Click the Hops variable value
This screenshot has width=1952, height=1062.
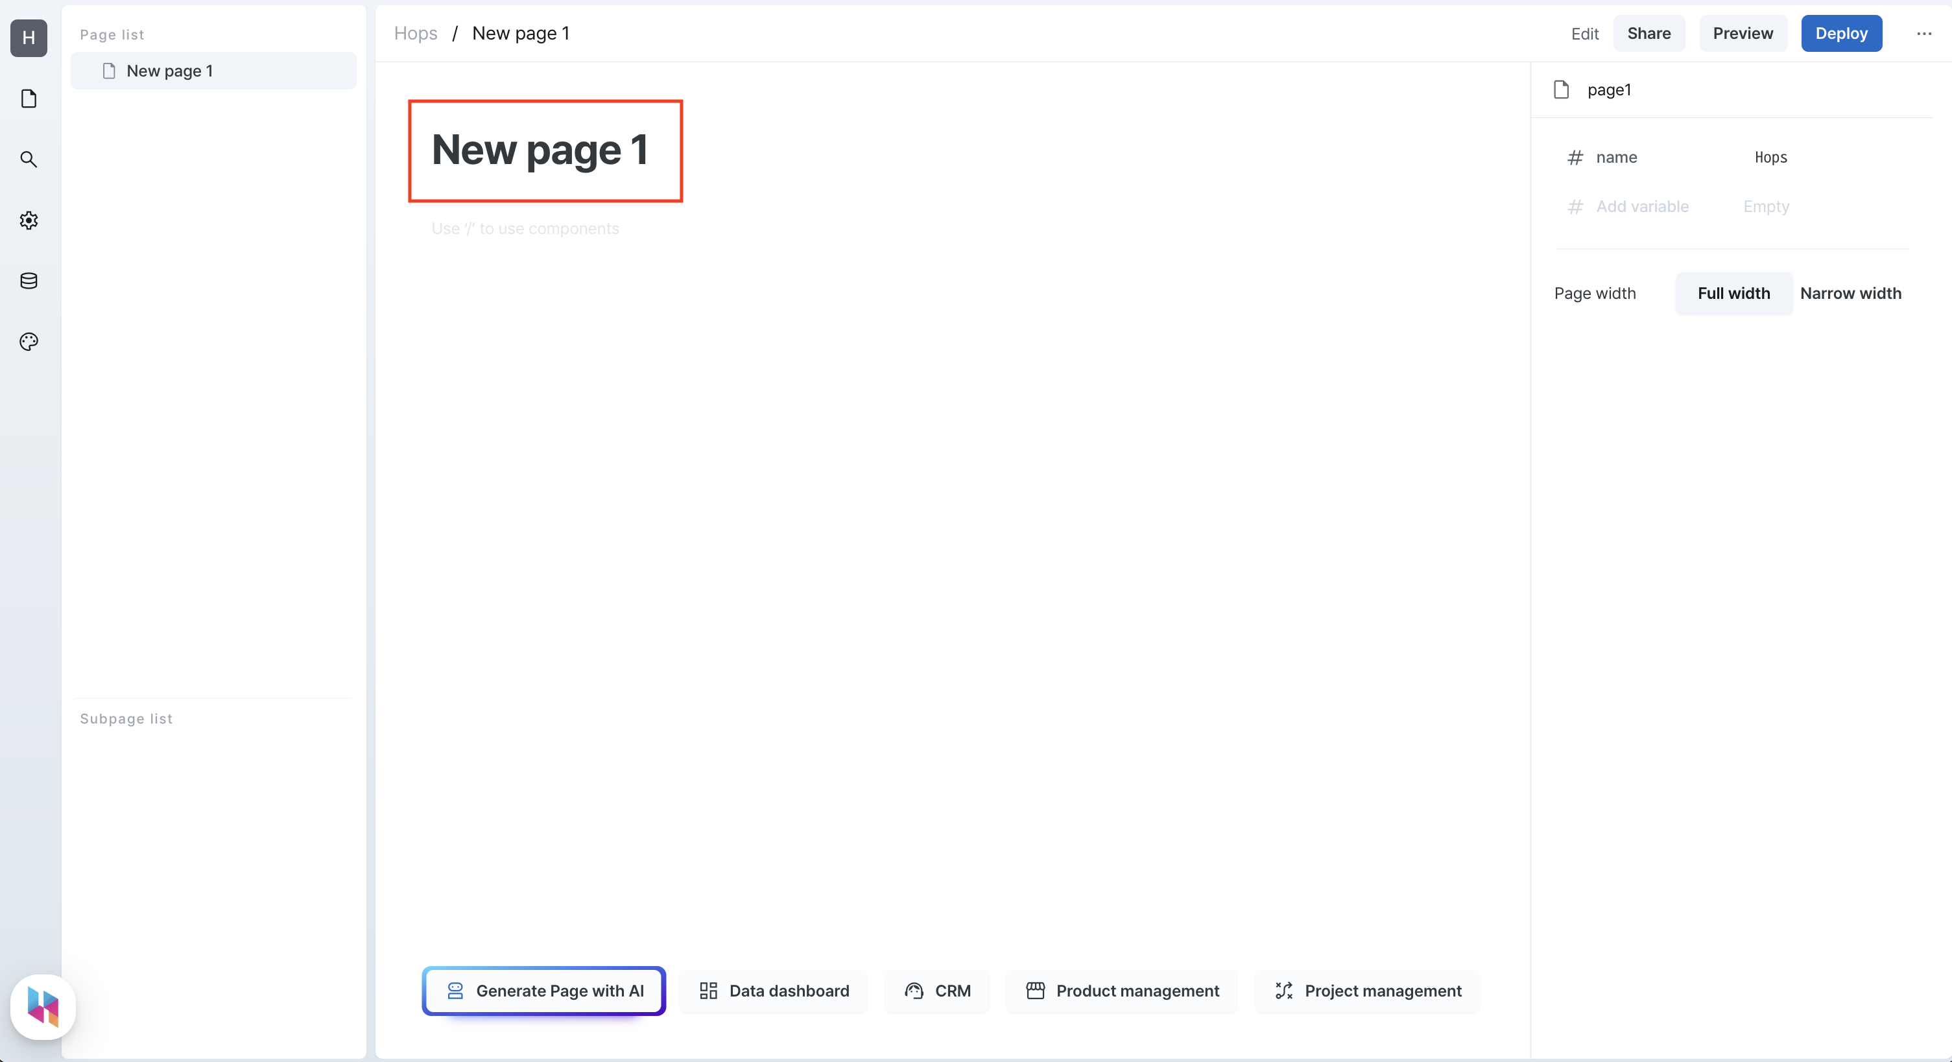1771,157
